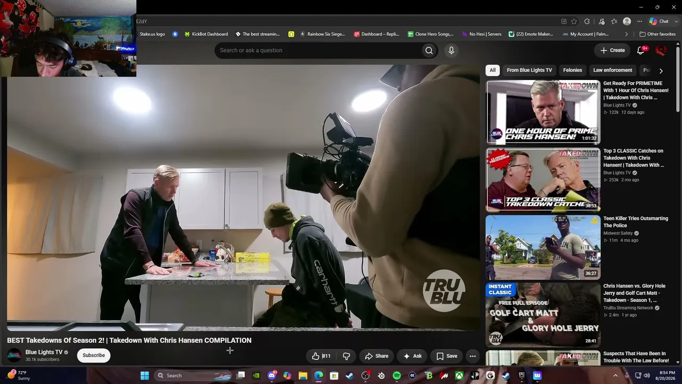
Task: Open Windows Start menu
Action: click(x=144, y=375)
